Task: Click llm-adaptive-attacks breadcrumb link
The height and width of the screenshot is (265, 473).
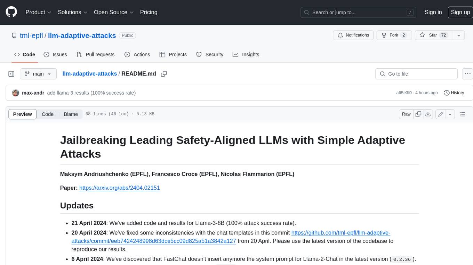Action: pos(90,74)
